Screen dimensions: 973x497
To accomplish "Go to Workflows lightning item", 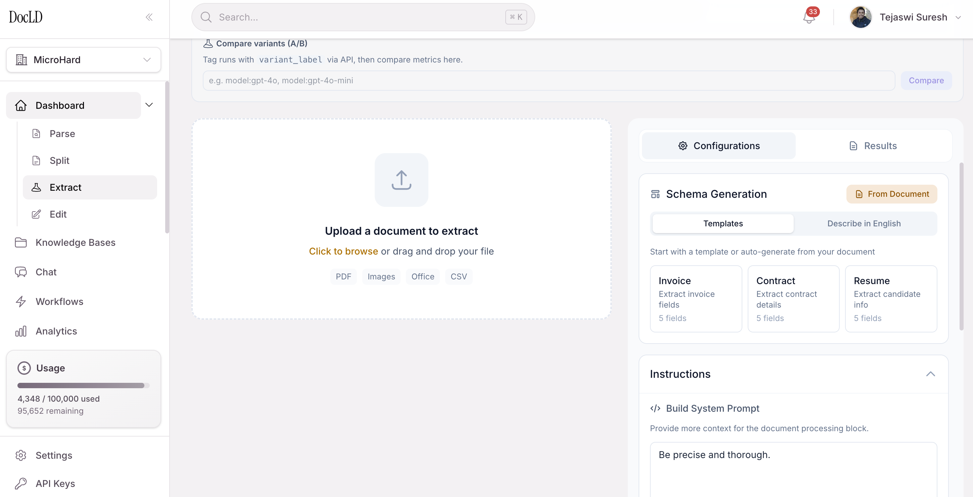I will pos(59,301).
